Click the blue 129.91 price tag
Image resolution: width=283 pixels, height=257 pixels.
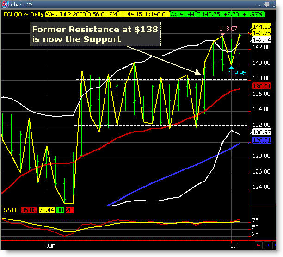click(x=262, y=140)
